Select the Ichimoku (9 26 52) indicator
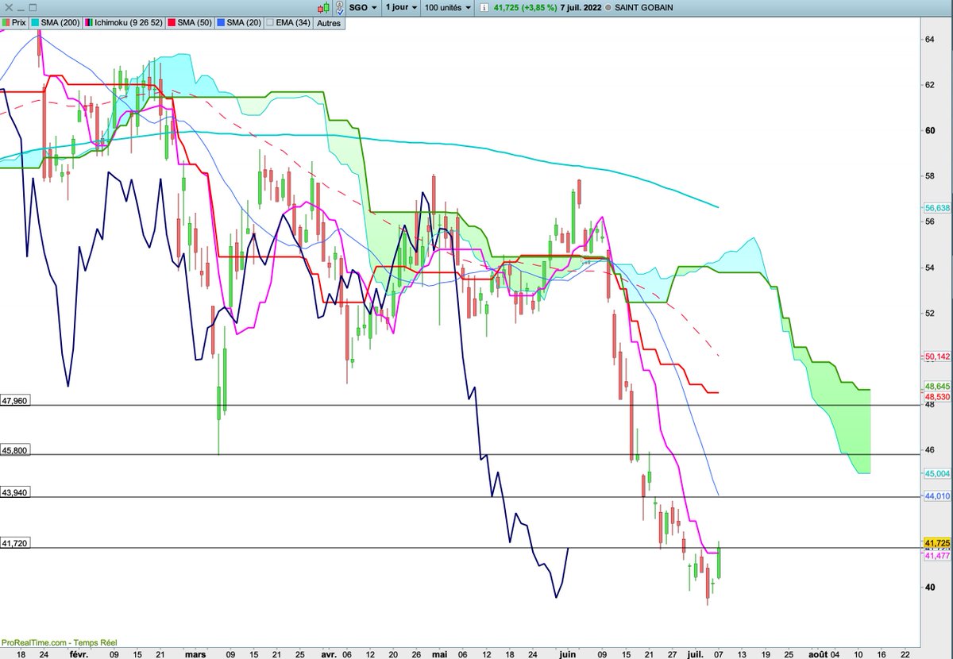Viewport: 953px width, 659px height. [123, 23]
